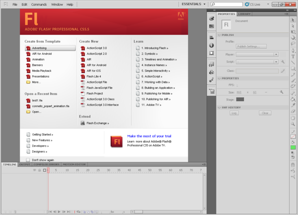Viewport: 298px width, 215px height.
Task: Toggle Snap to Objects magnet
Action: click(293, 165)
